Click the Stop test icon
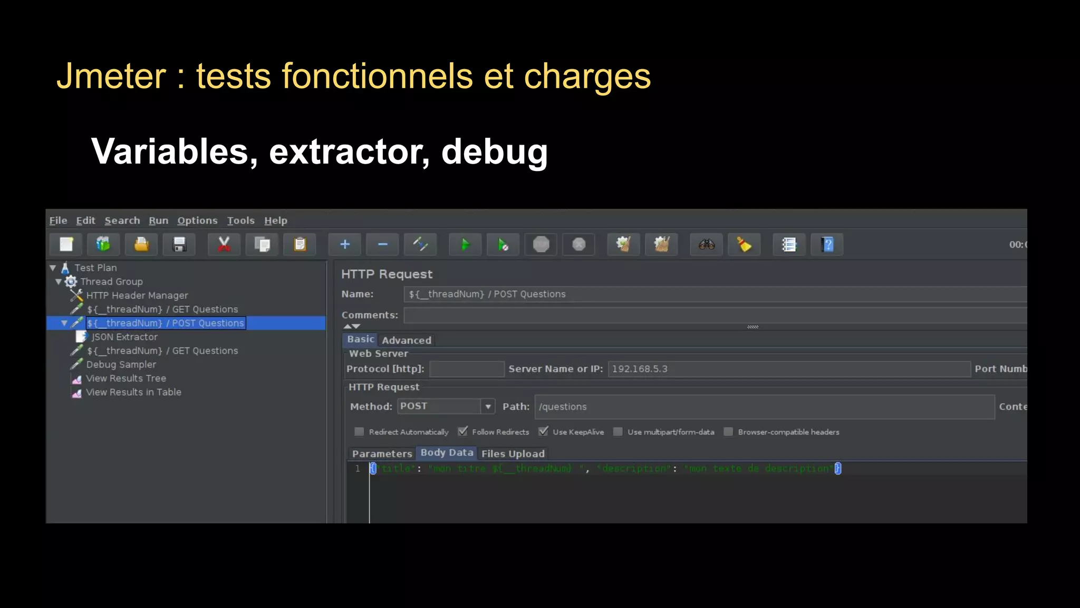1080x608 pixels. click(541, 244)
